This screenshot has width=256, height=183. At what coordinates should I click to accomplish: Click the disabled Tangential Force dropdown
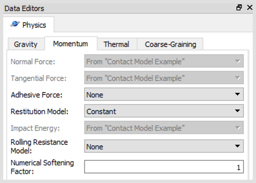[164, 78]
